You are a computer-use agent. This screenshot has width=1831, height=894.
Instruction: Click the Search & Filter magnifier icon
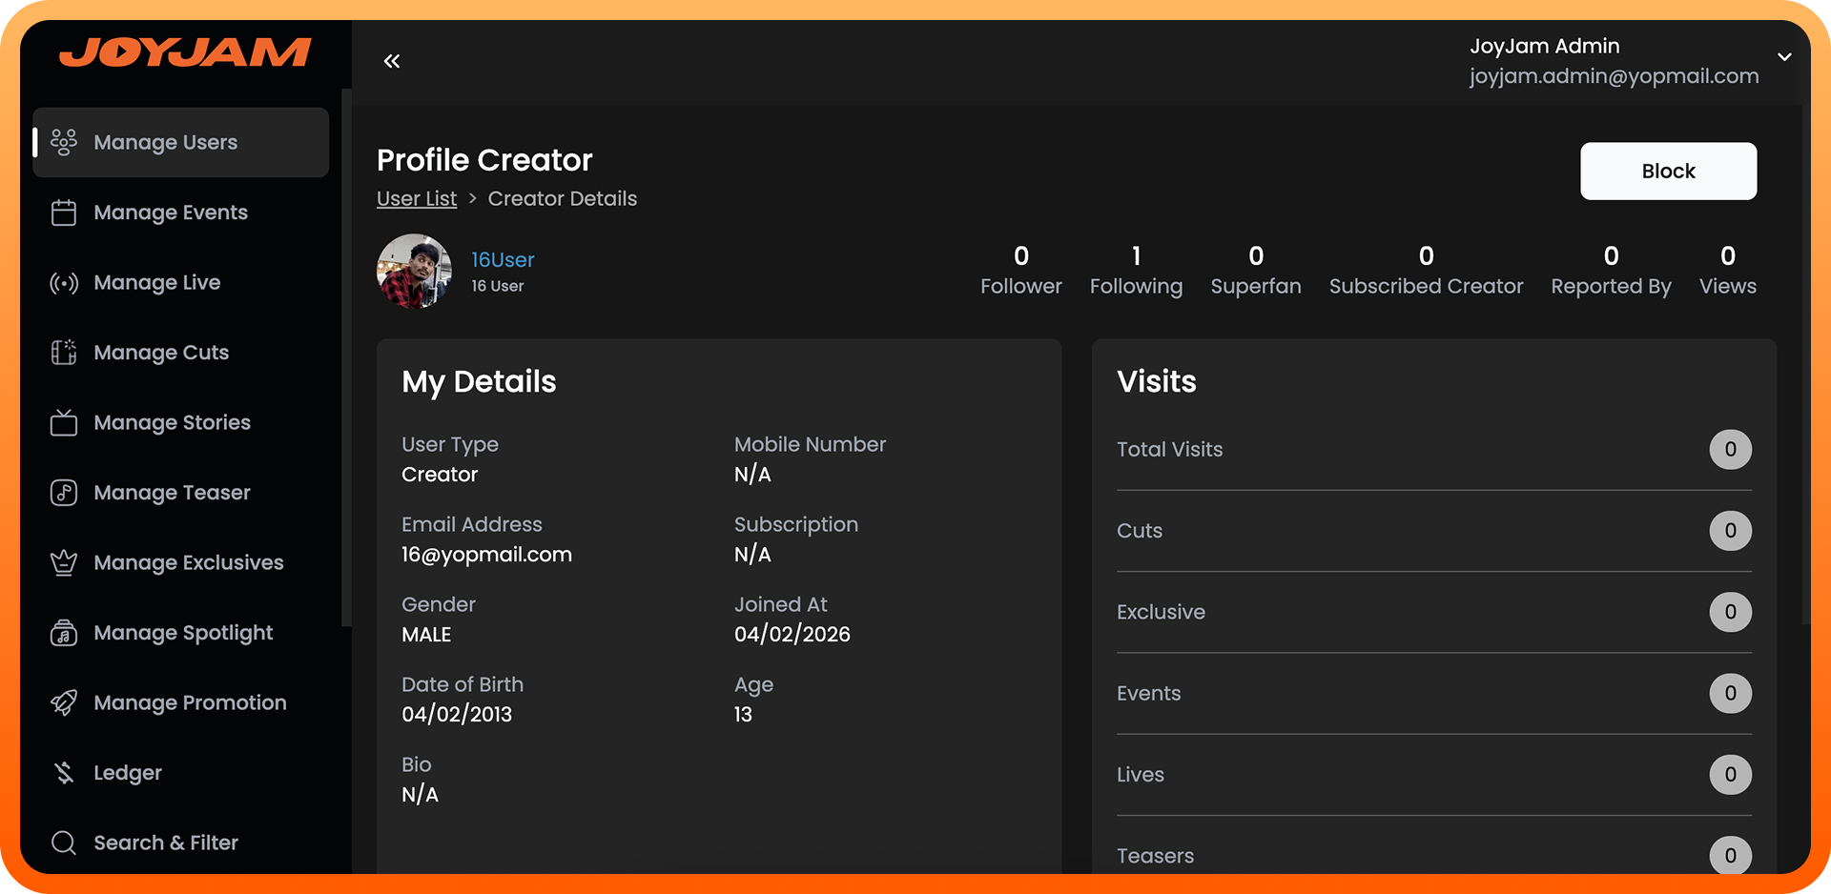pos(64,843)
